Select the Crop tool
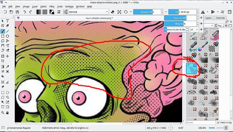The height and width of the screenshot is (132, 233). [x=3, y=61]
